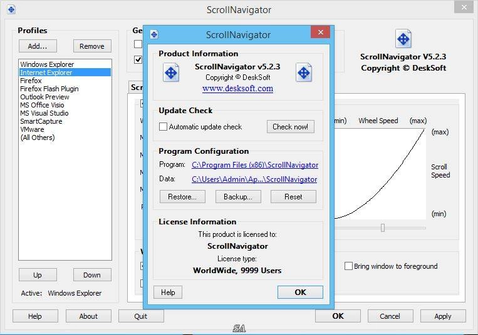
Task: Click the left ScrollNavigator logo in Product Information
Action: [x=170, y=72]
